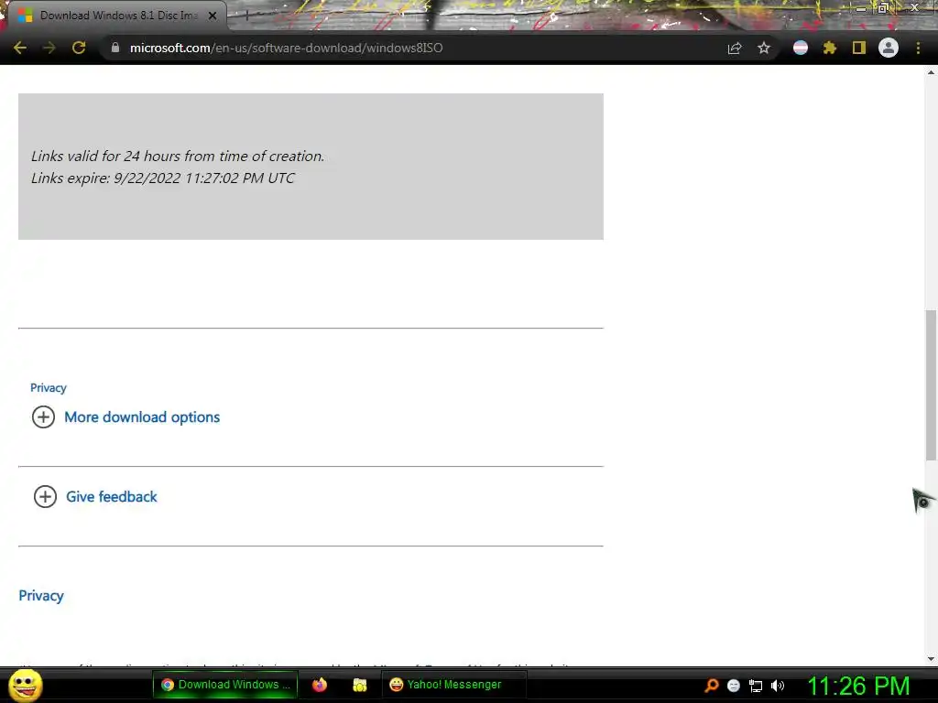Image resolution: width=938 pixels, height=703 pixels.
Task: Open the Extensions puzzle piece menu
Action: point(830,48)
